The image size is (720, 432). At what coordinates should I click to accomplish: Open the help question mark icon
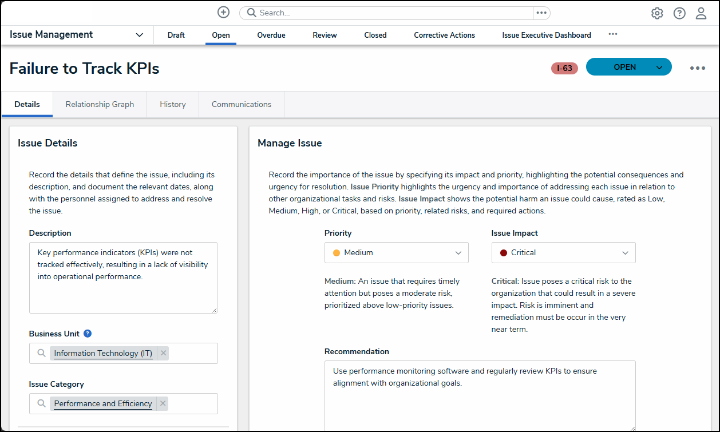[679, 13]
